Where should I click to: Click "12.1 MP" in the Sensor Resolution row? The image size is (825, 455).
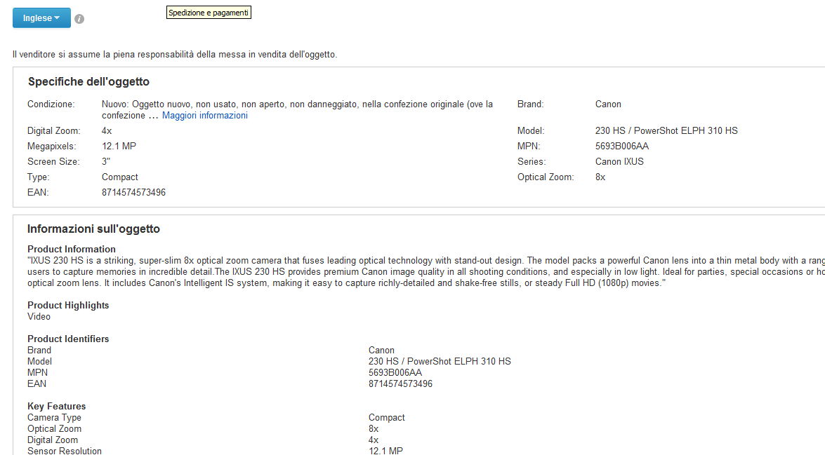(x=385, y=451)
